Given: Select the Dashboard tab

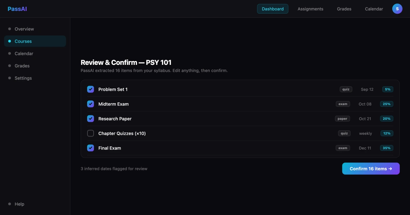Looking at the screenshot, I should tap(273, 9).
